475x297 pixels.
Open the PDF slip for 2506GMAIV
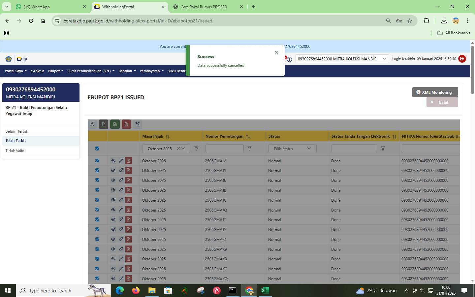coord(129,161)
